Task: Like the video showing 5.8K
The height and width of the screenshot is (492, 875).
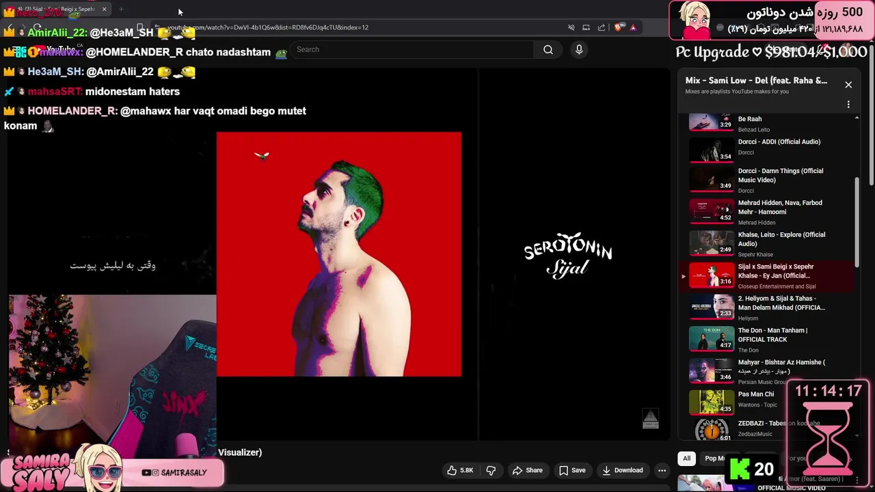Action: pos(460,470)
